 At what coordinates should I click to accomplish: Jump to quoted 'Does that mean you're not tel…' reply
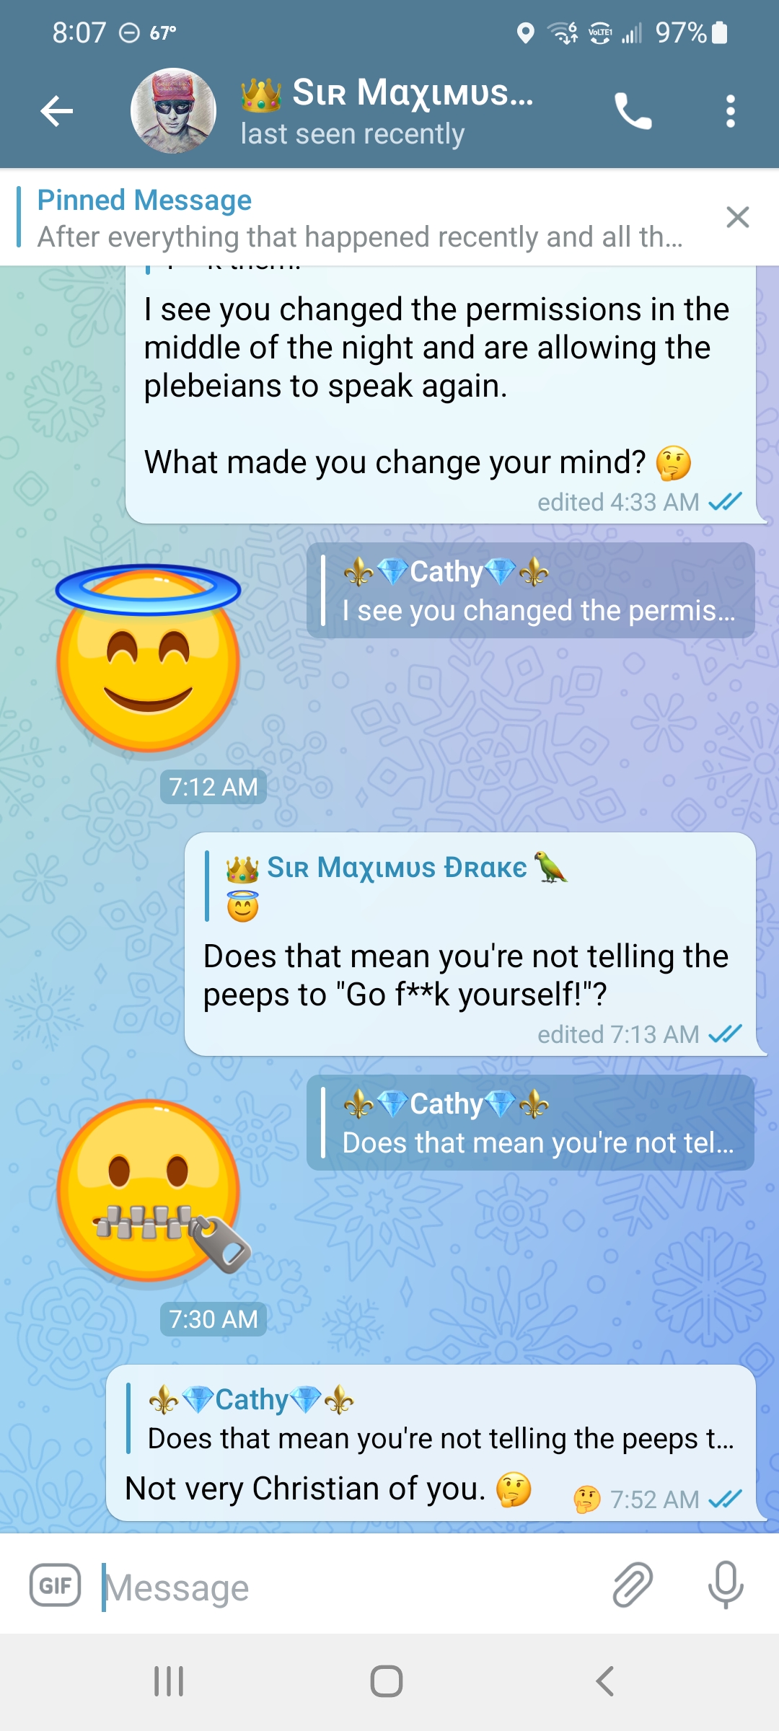pyautogui.click(x=531, y=1122)
